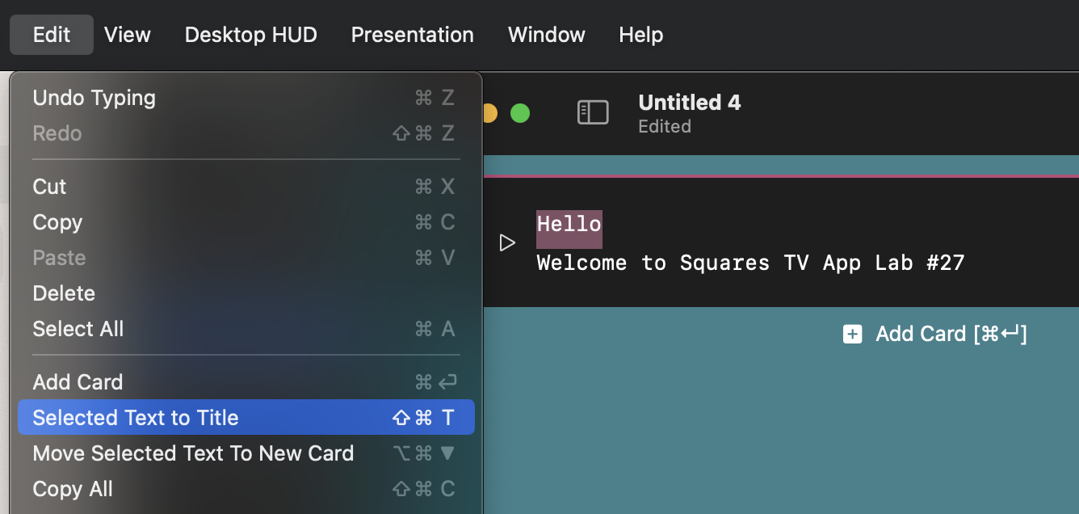Viewport: 1079px width, 514px height.
Task: Open the Help menu
Action: pyautogui.click(x=640, y=35)
